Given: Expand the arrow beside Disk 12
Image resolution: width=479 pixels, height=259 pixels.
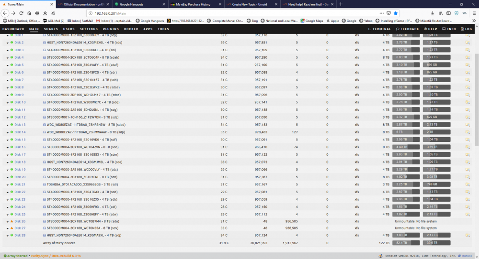Looking at the screenshot, I should (8, 118).
